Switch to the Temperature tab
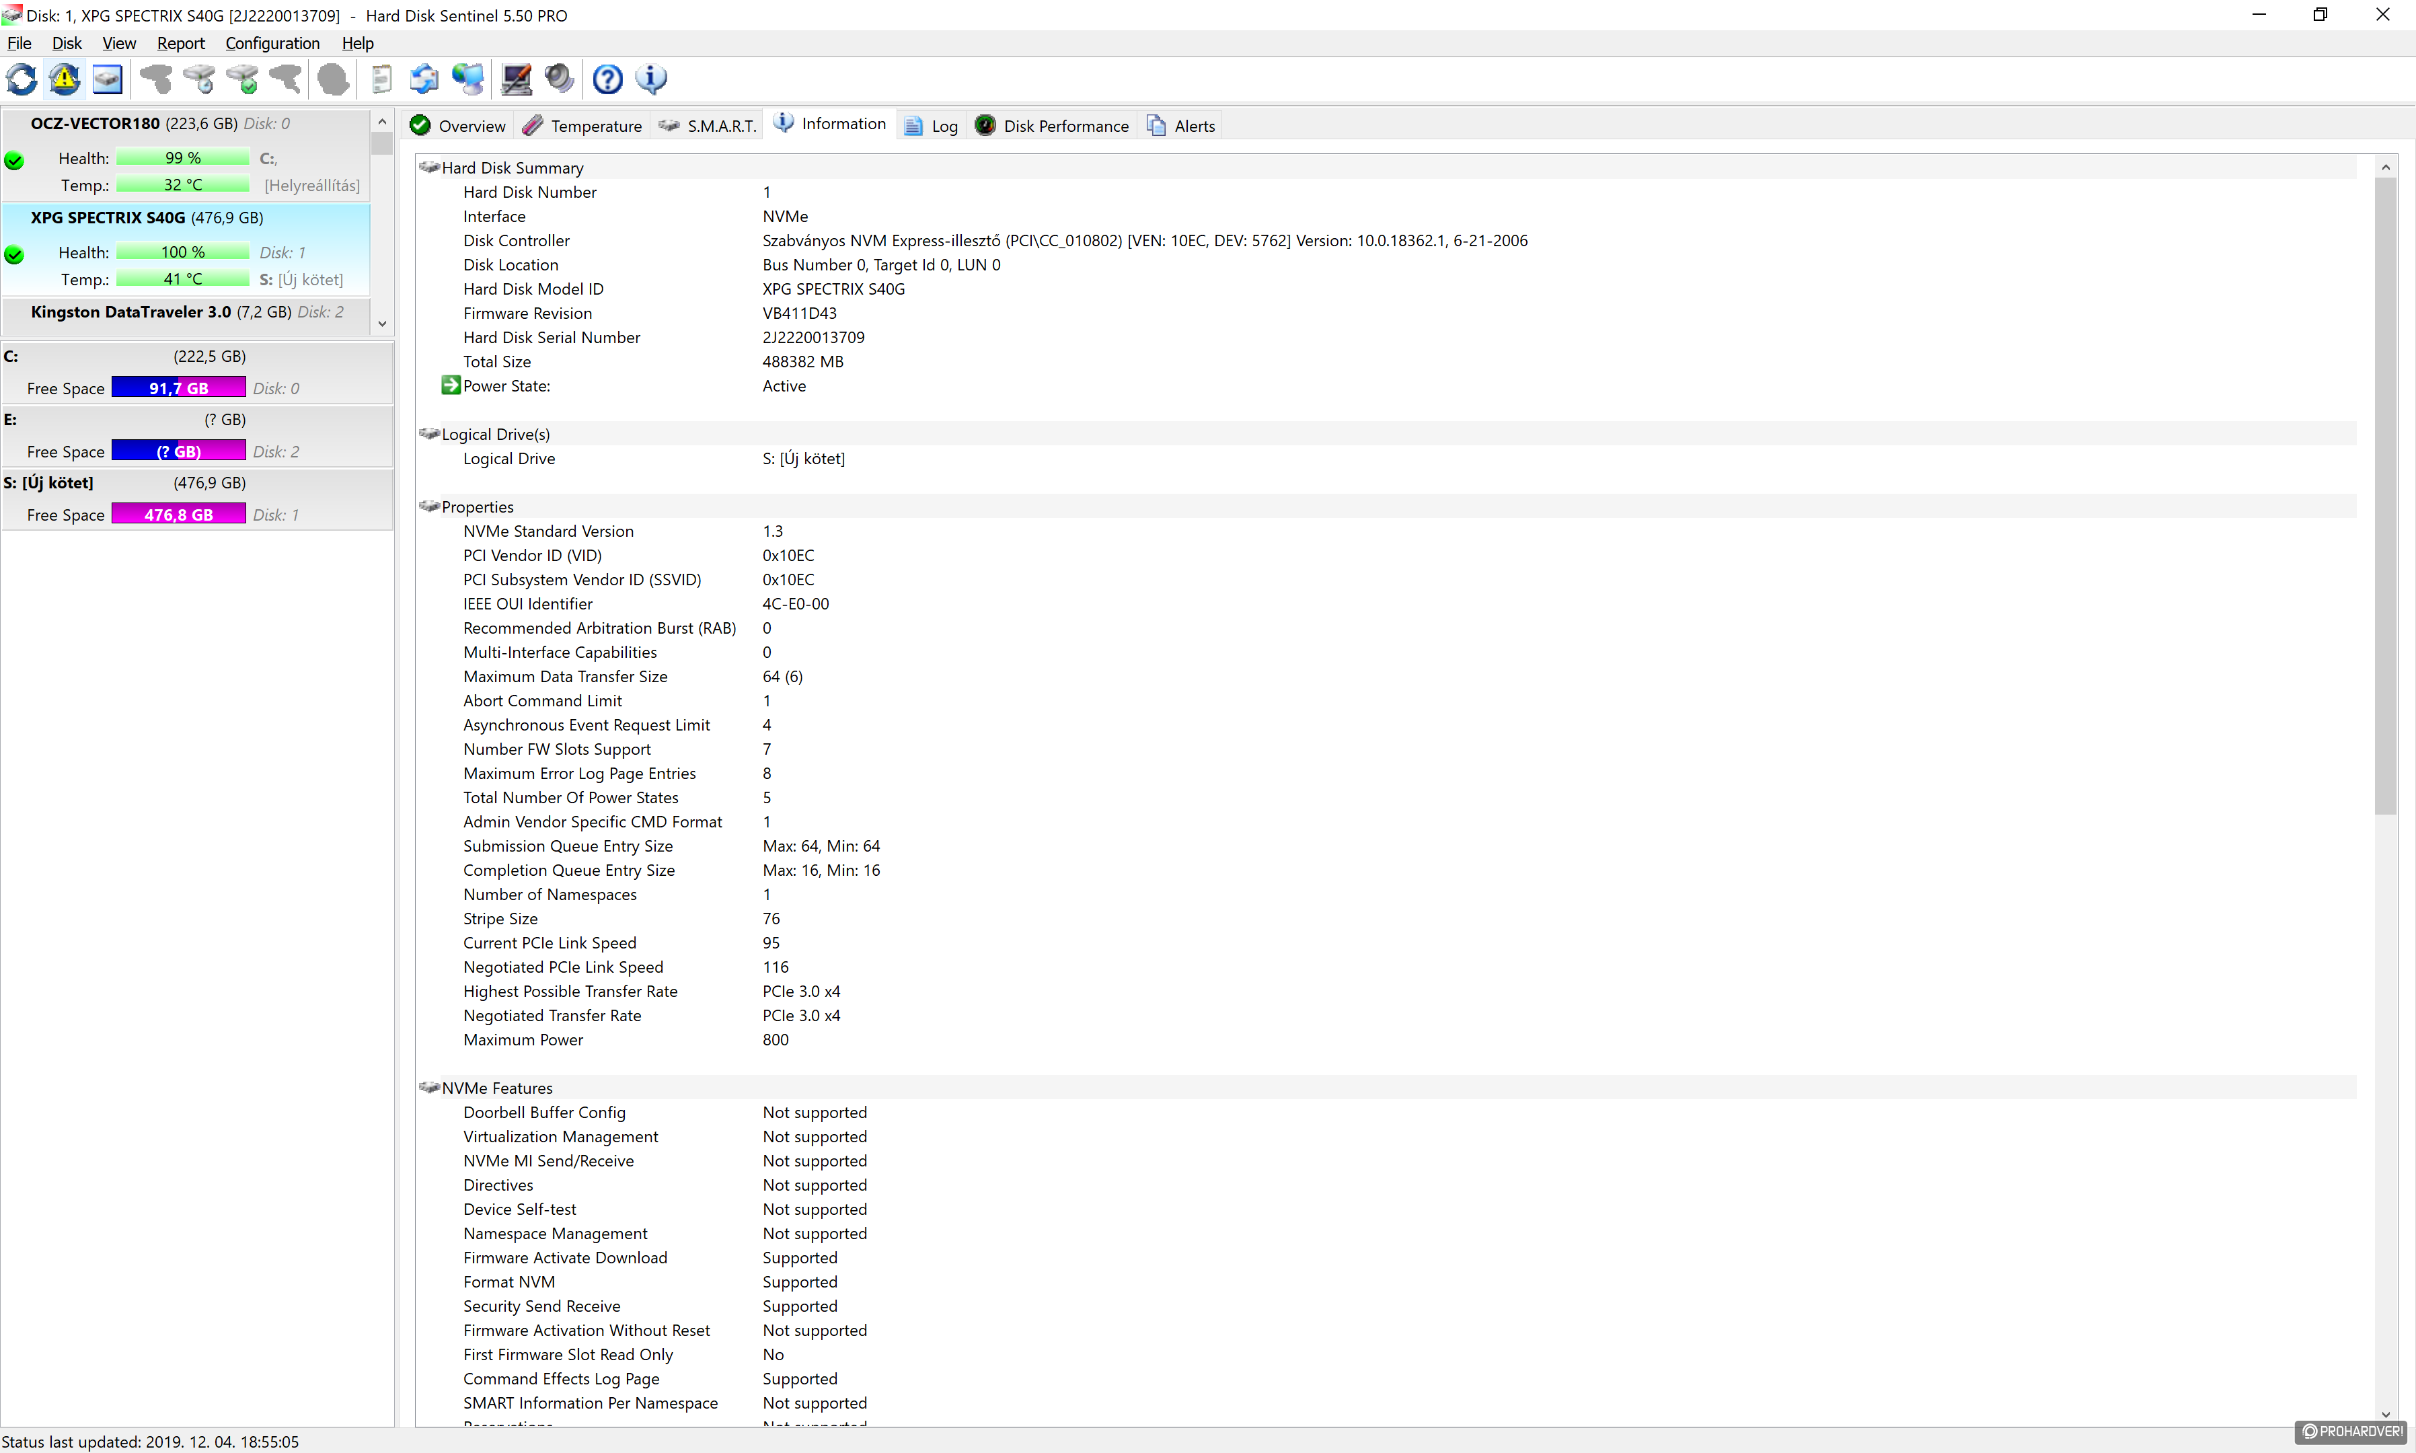The width and height of the screenshot is (2416, 1453). pyautogui.click(x=582, y=125)
